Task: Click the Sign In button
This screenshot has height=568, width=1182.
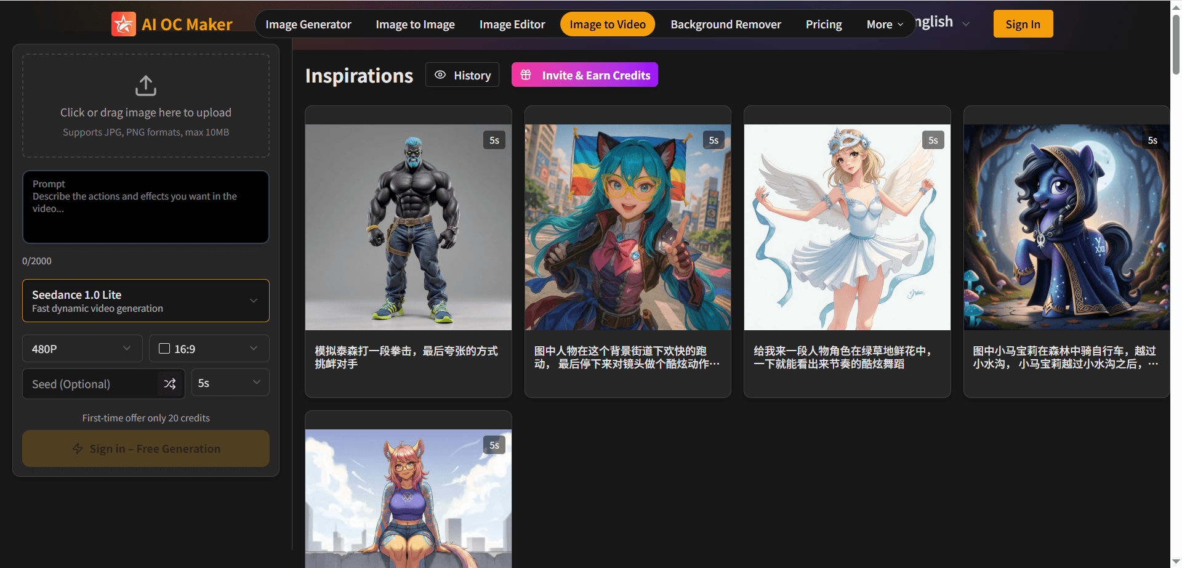Action: click(x=1023, y=23)
